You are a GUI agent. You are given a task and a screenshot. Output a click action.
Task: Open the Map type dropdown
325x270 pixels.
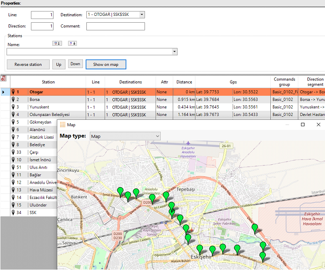tap(125, 136)
